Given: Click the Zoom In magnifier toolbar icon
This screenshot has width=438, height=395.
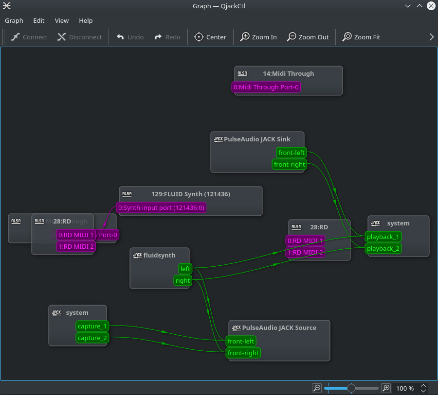Looking at the screenshot, I should coord(245,37).
